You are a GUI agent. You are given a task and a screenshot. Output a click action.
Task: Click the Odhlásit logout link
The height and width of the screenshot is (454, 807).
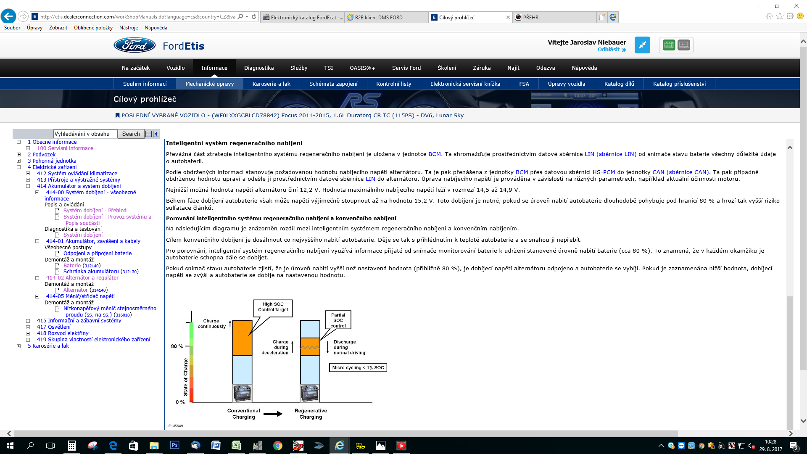(609, 49)
